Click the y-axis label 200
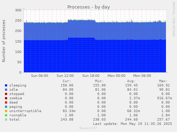The image size is (177, 132). click(18, 31)
